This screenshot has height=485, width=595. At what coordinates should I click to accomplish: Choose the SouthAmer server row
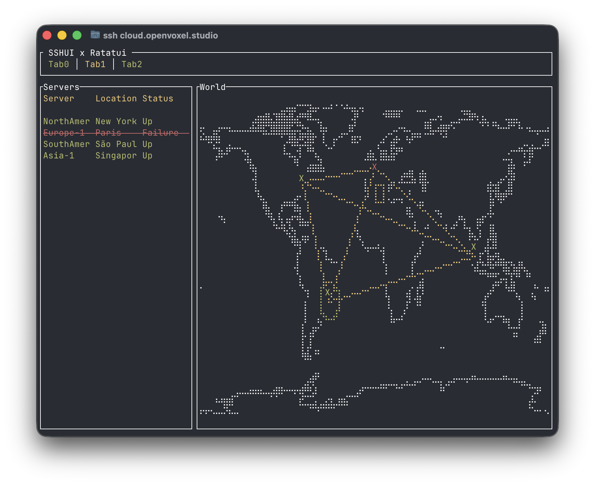(98, 144)
